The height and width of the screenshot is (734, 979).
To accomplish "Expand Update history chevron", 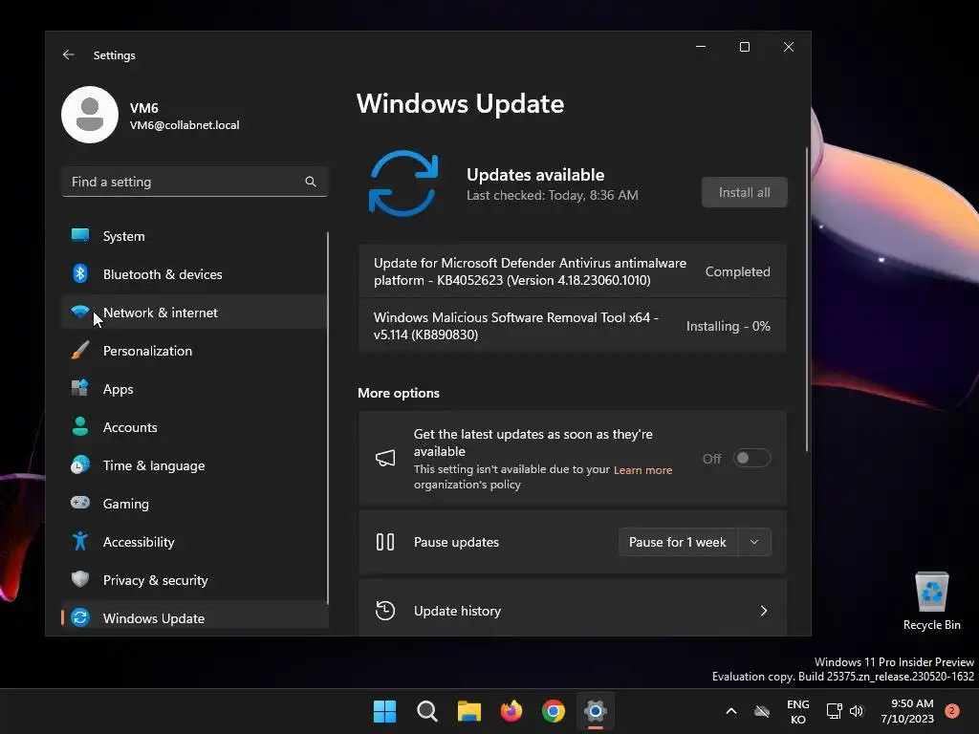I will click(764, 611).
